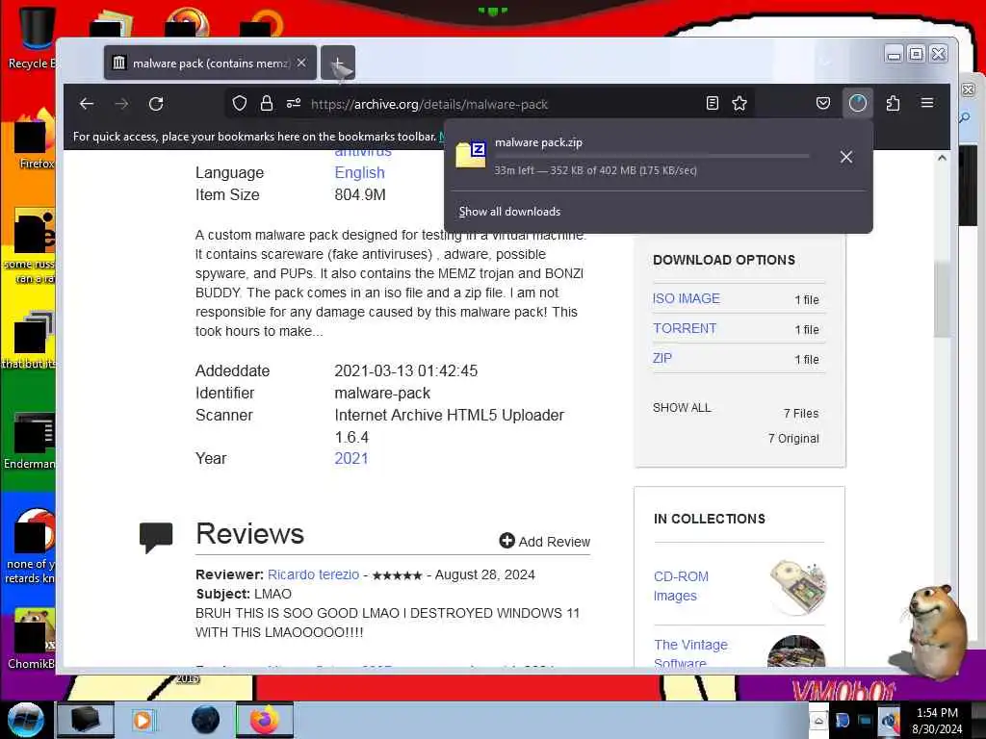Click the first pinned taskbar button
The width and height of the screenshot is (986, 739).
(85, 720)
